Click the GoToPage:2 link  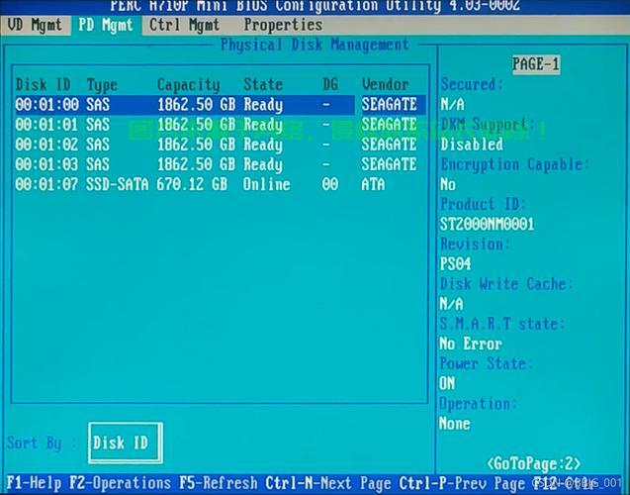click(534, 463)
